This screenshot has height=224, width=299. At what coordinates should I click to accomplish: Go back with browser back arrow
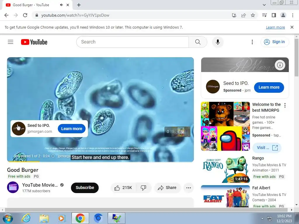(6, 15)
